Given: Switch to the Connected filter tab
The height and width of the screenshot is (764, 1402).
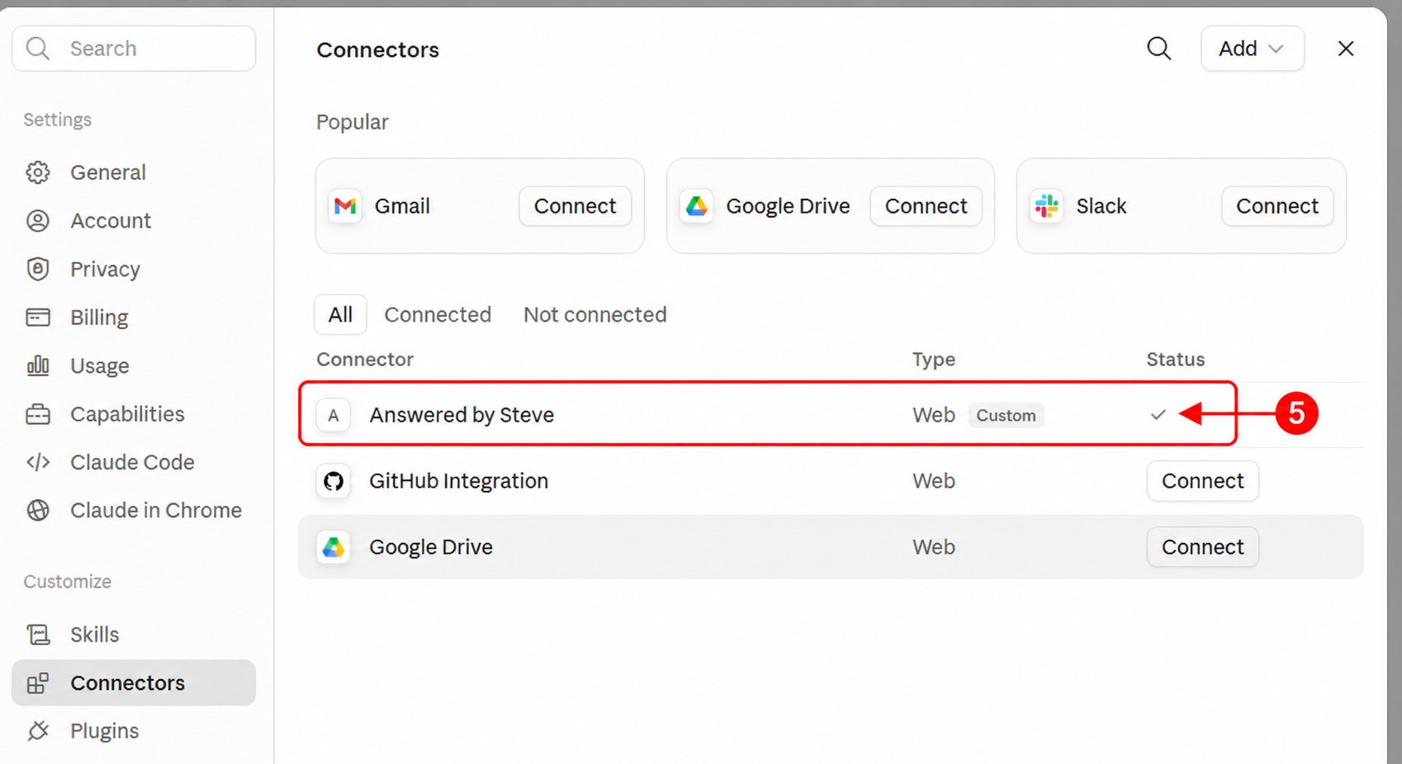Looking at the screenshot, I should 438,315.
